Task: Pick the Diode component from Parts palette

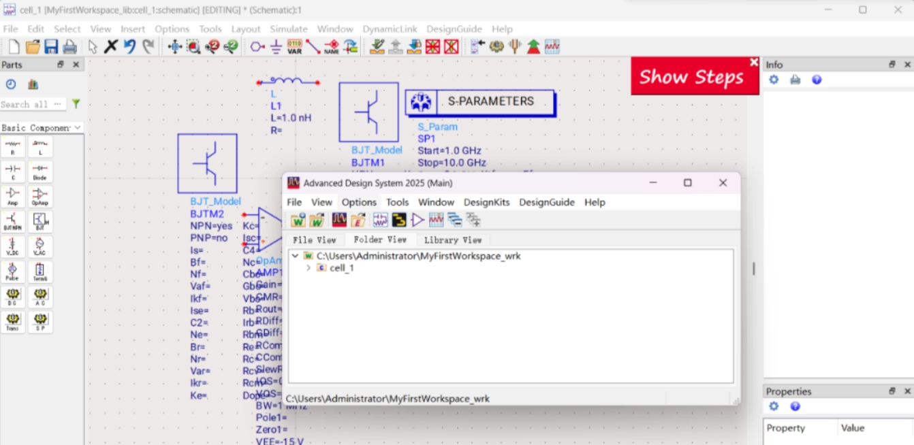Action: click(x=40, y=171)
